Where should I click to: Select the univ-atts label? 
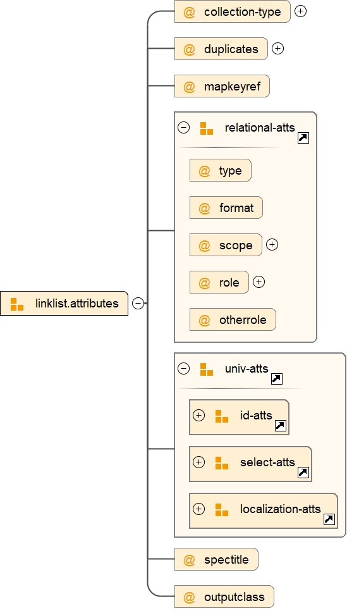coord(247,369)
